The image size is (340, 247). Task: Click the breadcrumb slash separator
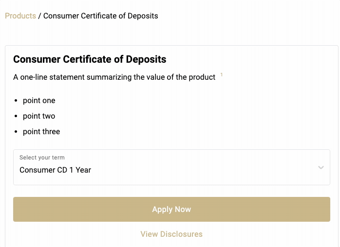39,16
